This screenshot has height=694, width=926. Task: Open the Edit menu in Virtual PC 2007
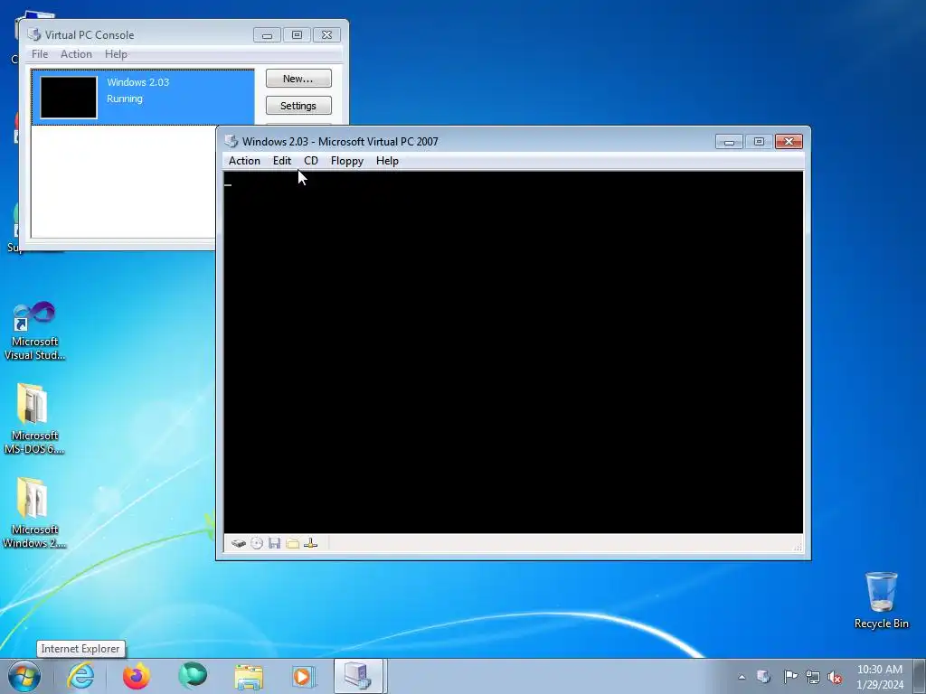pyautogui.click(x=282, y=161)
